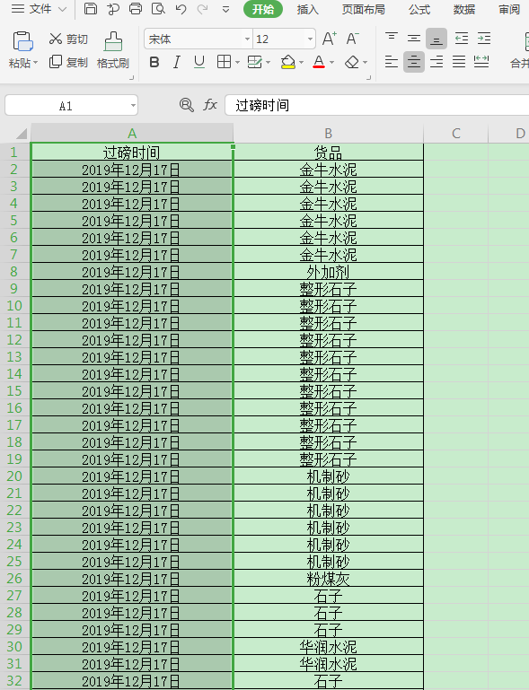Align text to vertical middle
Image resolution: width=529 pixels, height=690 pixels.
pos(414,39)
